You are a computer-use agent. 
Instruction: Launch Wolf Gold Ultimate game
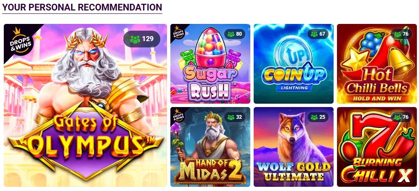coord(293,147)
